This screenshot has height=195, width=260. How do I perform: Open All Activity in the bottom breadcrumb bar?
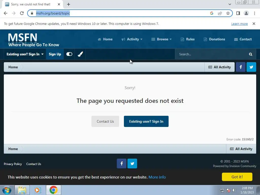tap(241, 149)
